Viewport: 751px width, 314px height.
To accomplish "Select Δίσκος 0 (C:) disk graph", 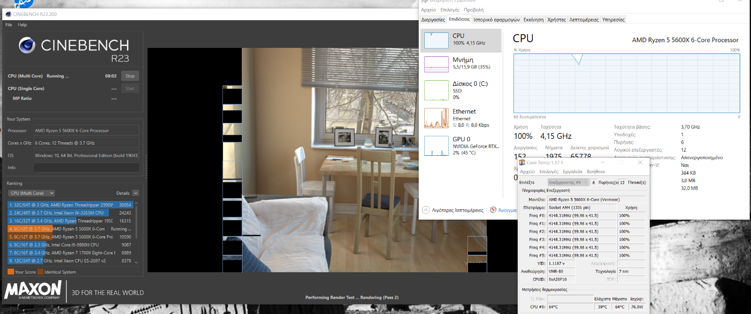I will pos(437,90).
